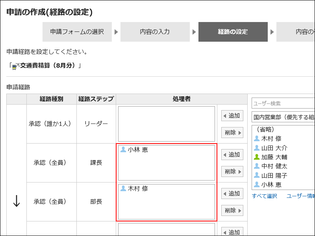Click 削除 button for リーダー step
The width and height of the screenshot is (315, 236).
(232, 133)
